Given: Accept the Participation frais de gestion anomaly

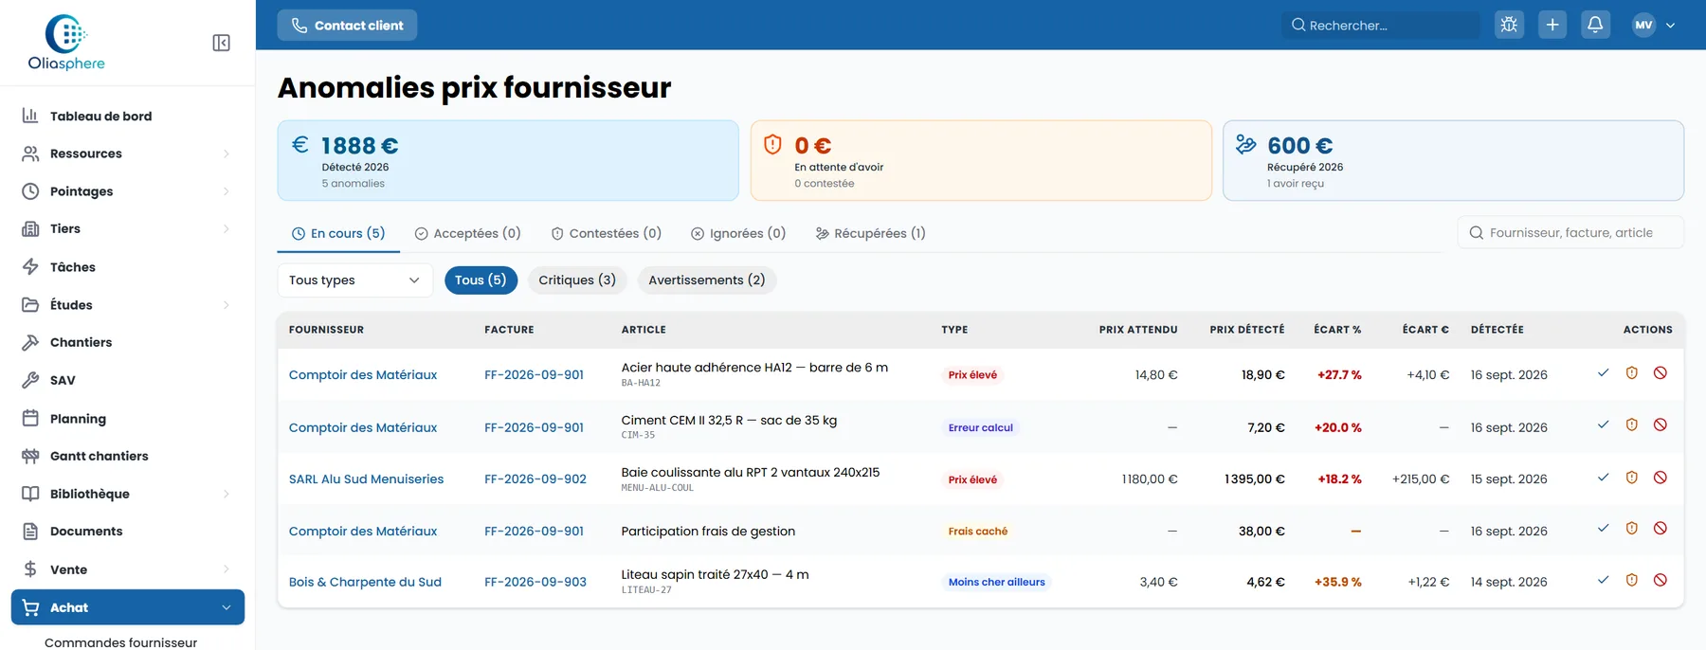Looking at the screenshot, I should [1603, 529].
